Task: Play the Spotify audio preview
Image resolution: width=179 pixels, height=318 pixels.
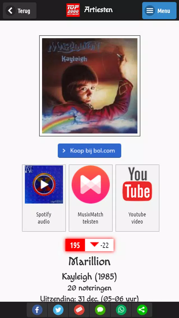Action: click(44, 198)
